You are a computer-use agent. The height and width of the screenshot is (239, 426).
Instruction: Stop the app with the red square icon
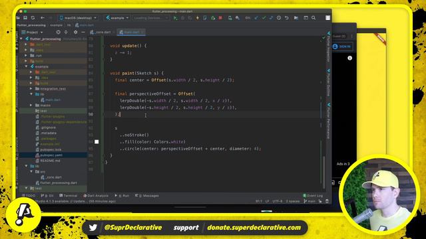pos(220,18)
